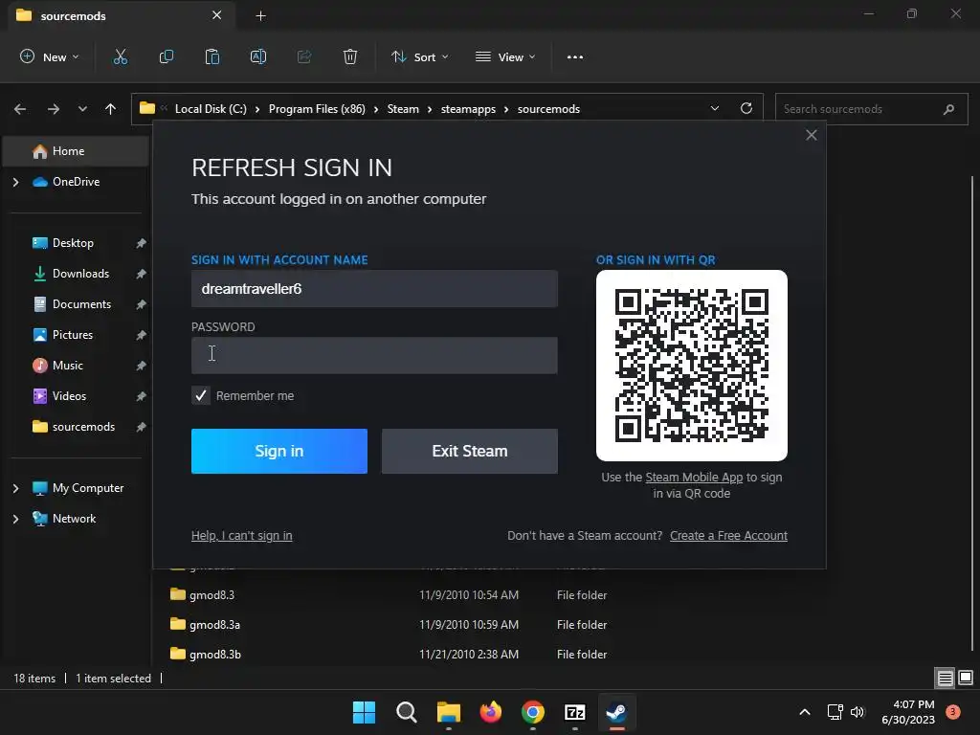Image resolution: width=980 pixels, height=735 pixels.
Task: Open Downloads in quick access
Action: pos(78,274)
